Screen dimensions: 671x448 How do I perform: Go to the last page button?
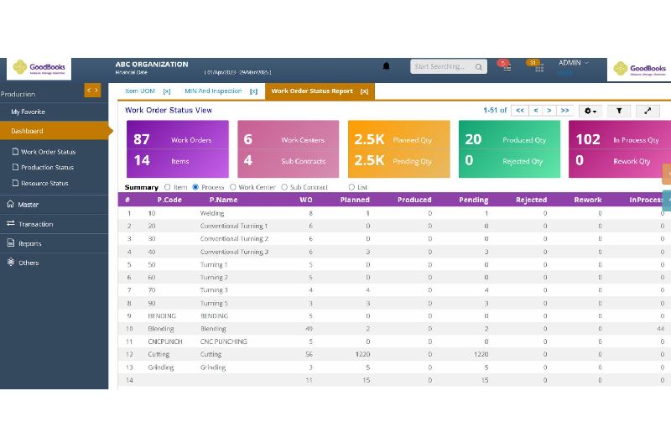[564, 111]
